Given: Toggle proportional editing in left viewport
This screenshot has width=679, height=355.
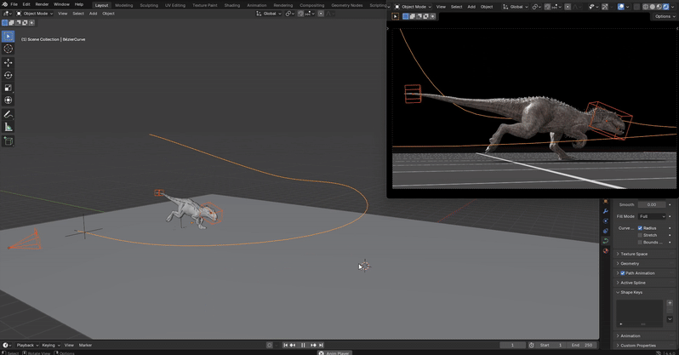Looking at the screenshot, I should pyautogui.click(x=321, y=14).
